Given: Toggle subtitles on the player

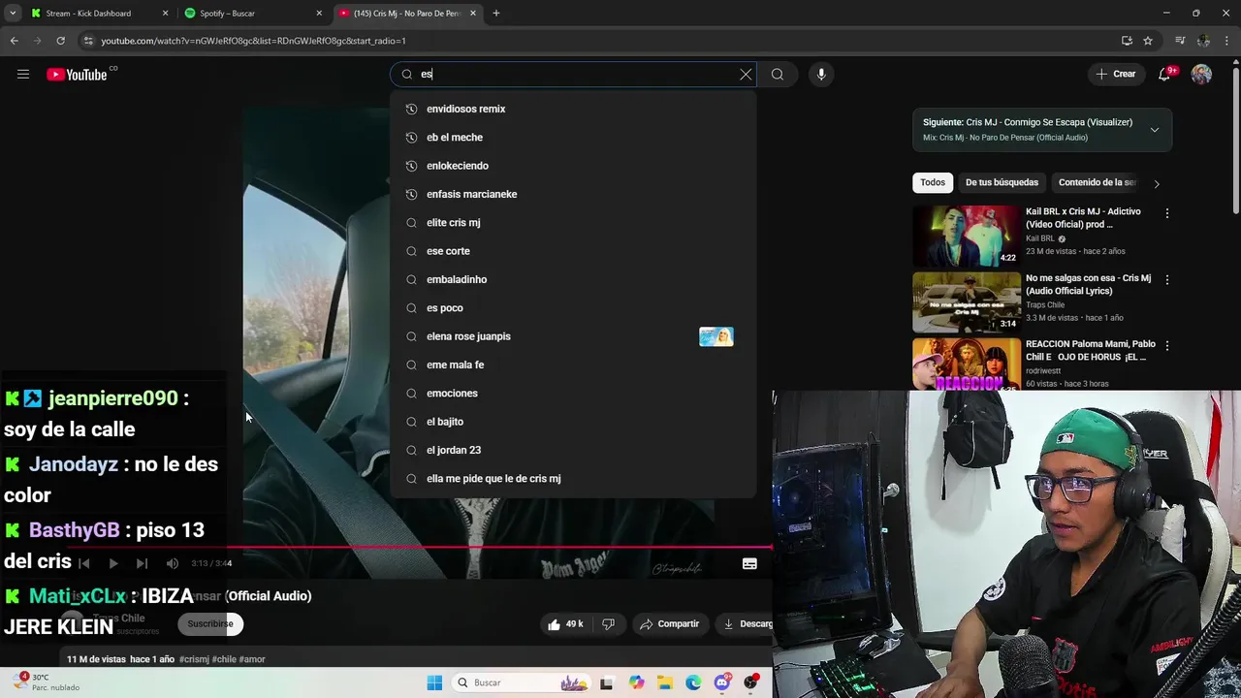Looking at the screenshot, I should pyautogui.click(x=749, y=563).
